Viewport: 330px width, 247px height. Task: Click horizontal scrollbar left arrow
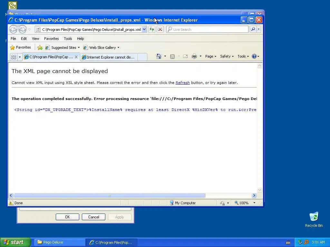(11, 195)
